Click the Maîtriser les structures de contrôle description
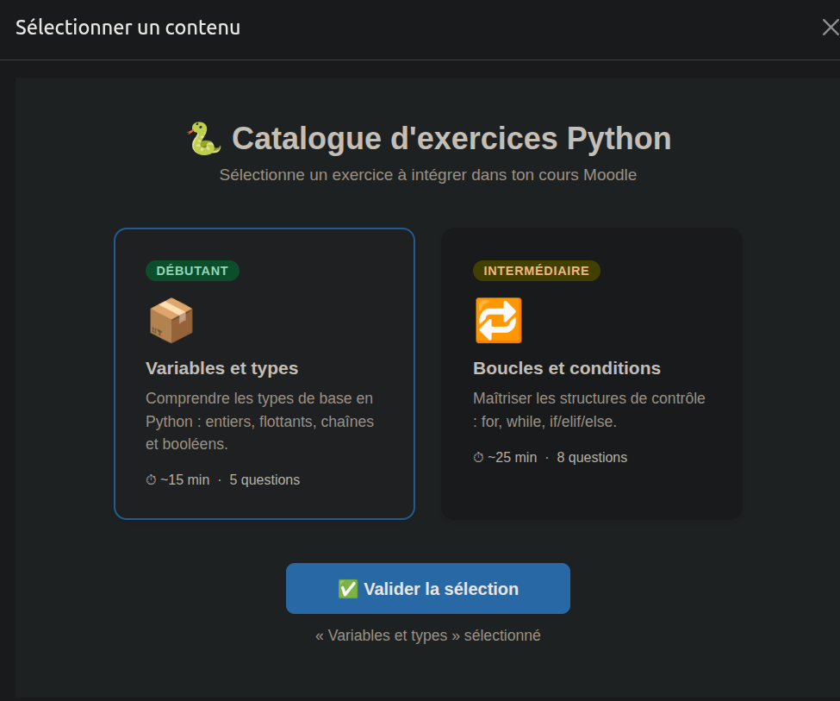 click(589, 410)
